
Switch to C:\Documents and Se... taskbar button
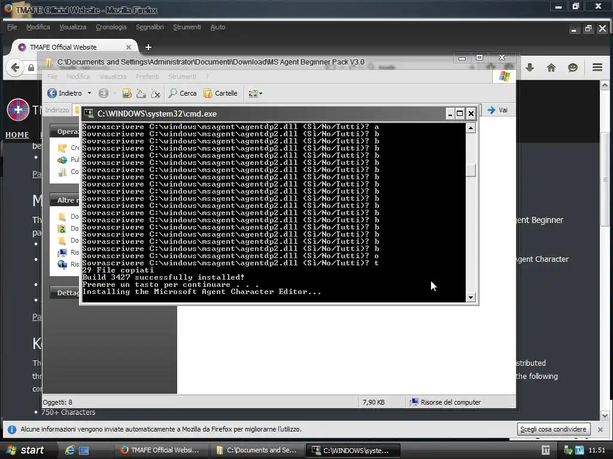click(256, 450)
